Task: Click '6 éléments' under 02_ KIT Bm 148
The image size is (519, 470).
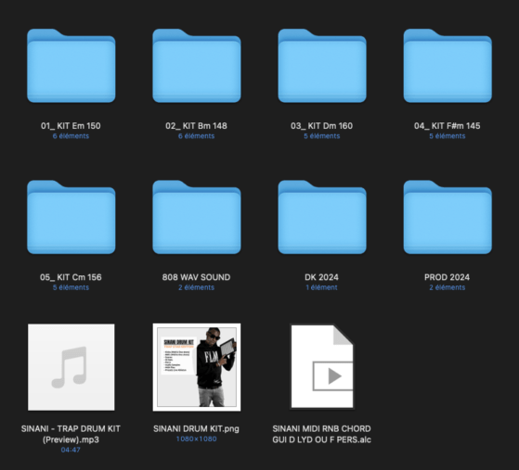Action: point(196,136)
